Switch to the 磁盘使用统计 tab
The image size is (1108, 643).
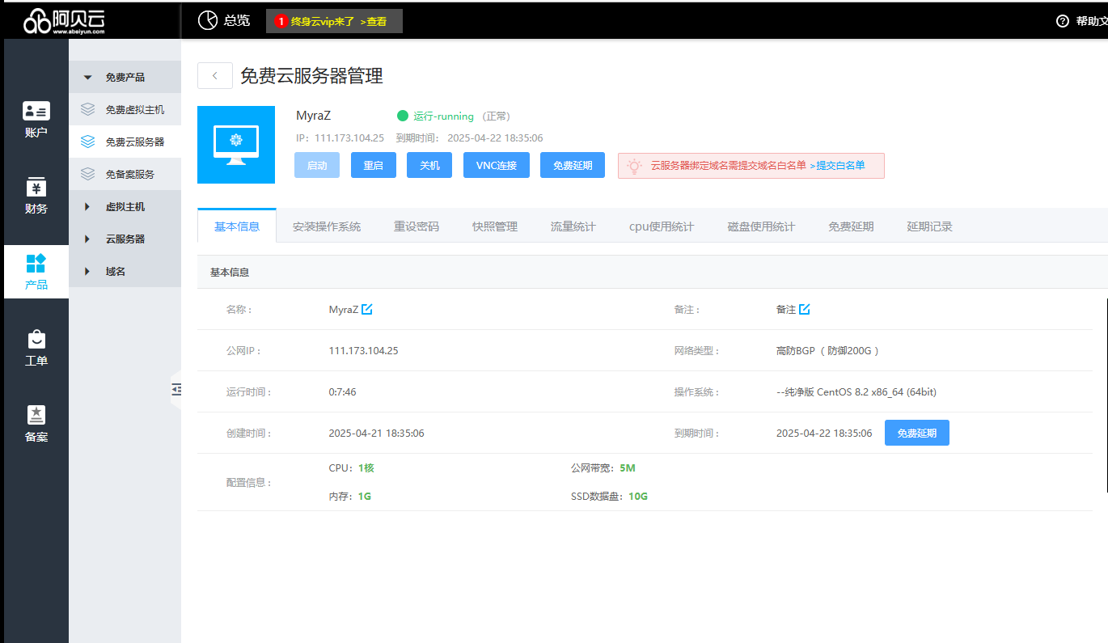click(761, 226)
